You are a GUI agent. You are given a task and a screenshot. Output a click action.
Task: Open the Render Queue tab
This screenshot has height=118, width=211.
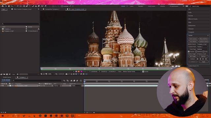pyautogui.click(x=7, y=77)
